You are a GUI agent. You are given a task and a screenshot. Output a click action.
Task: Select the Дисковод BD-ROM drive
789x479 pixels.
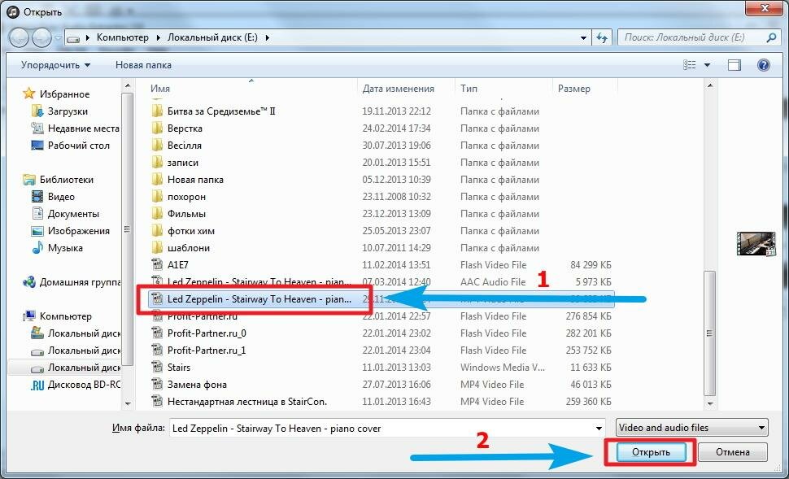(x=83, y=385)
